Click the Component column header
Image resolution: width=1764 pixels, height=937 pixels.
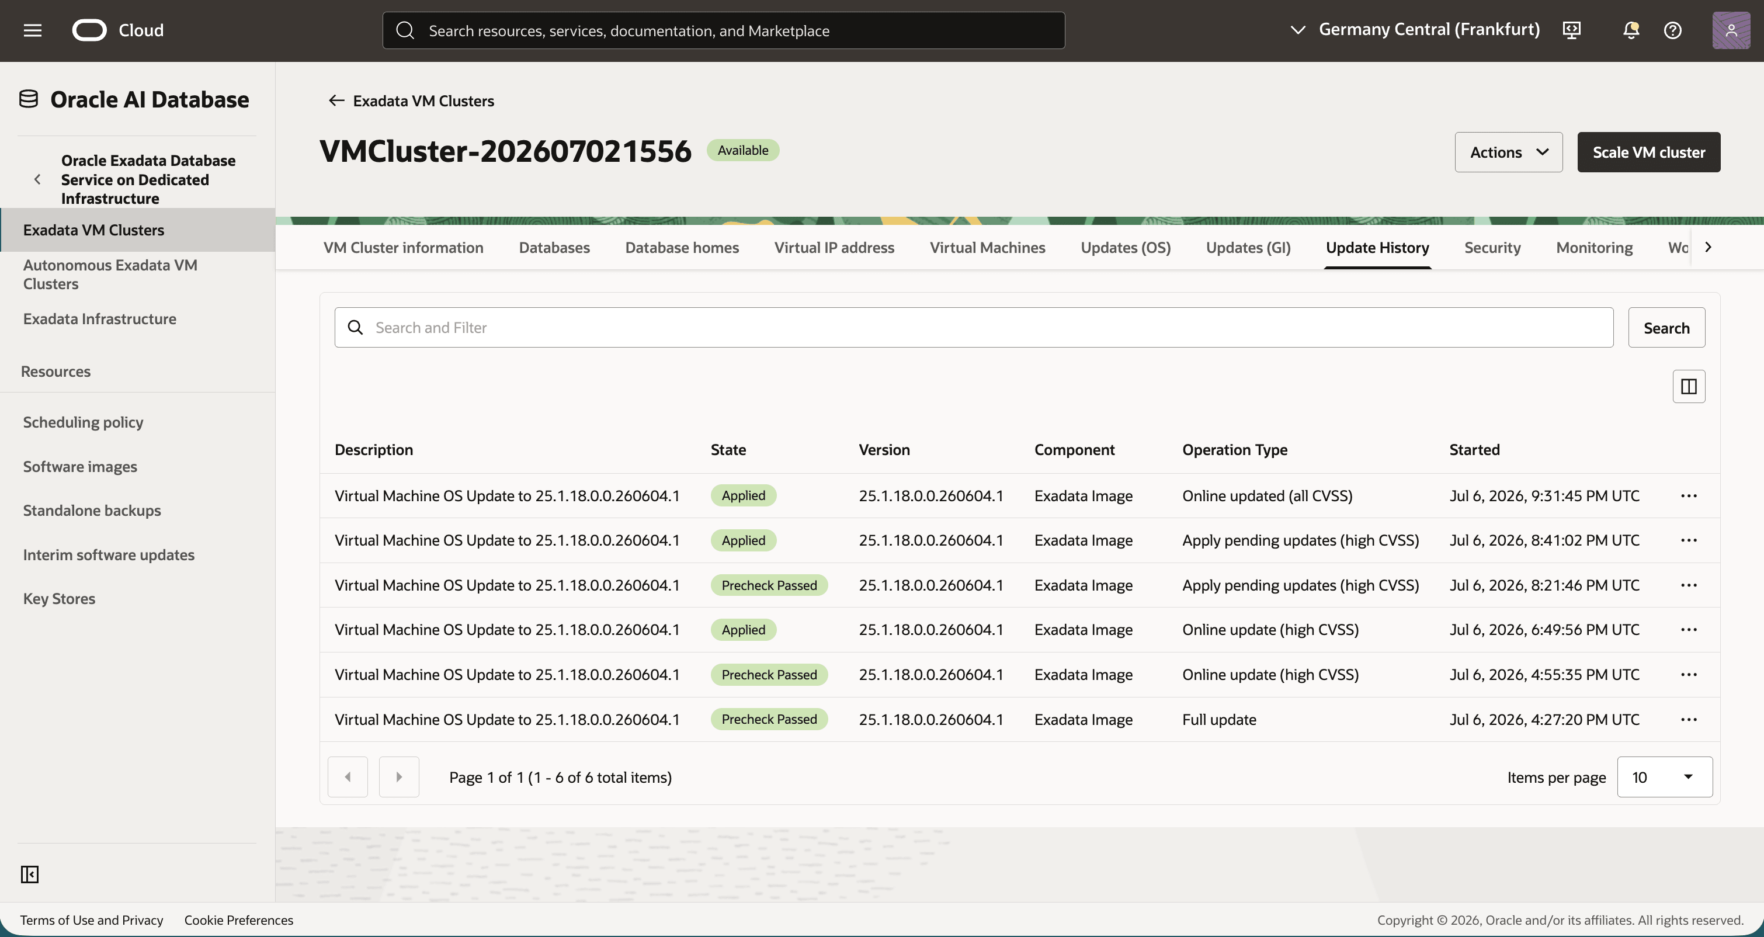point(1074,449)
